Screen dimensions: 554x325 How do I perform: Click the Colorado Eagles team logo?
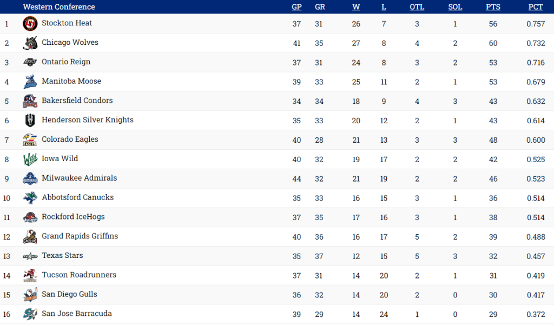click(30, 140)
